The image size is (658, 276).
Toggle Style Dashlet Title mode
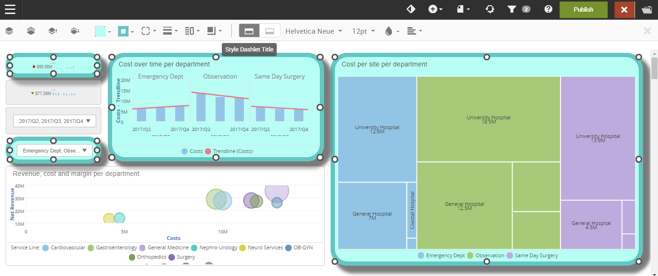pyautogui.click(x=250, y=31)
